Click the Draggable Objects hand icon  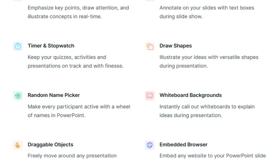(x=18, y=145)
